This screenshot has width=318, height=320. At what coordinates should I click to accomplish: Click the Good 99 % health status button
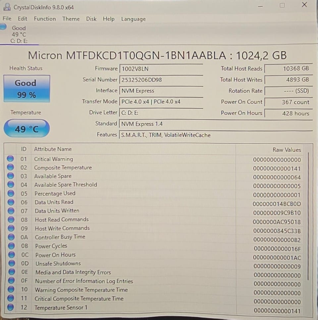click(x=26, y=89)
